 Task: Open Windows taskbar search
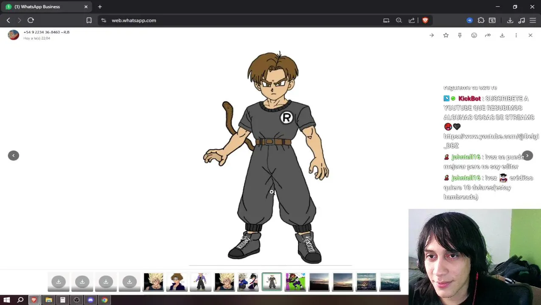point(20,300)
